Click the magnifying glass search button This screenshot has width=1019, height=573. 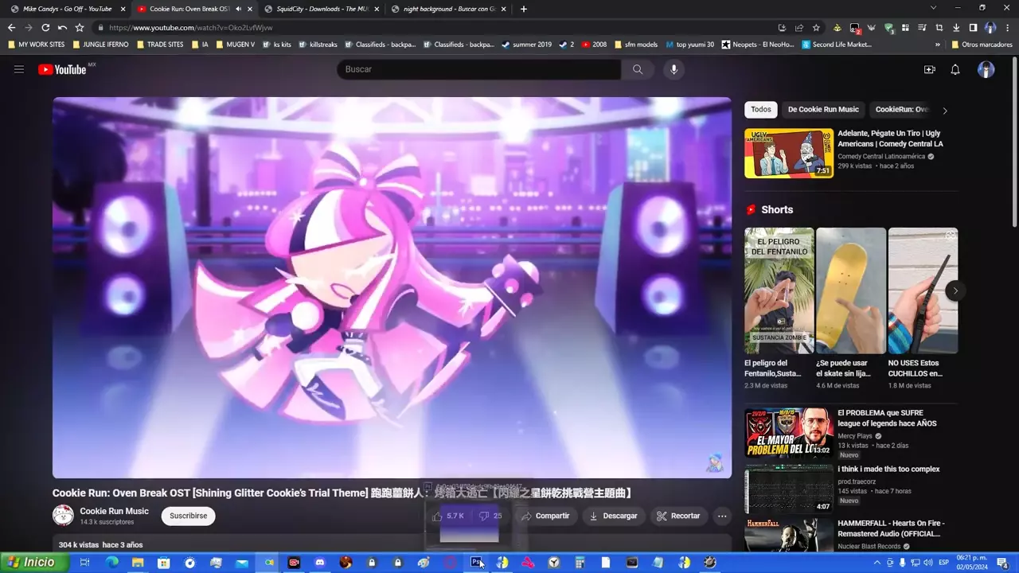[638, 69]
